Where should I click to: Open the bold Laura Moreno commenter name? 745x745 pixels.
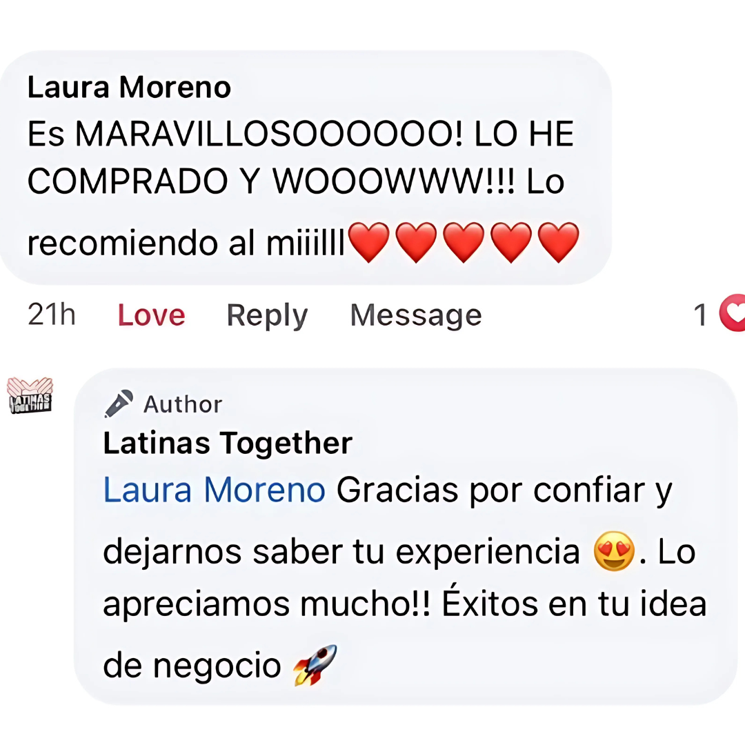(129, 88)
